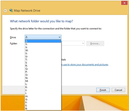Image resolution: width=129 pixels, height=111 pixels.
Task: Click the back arrow icon
Action: point(5,10)
